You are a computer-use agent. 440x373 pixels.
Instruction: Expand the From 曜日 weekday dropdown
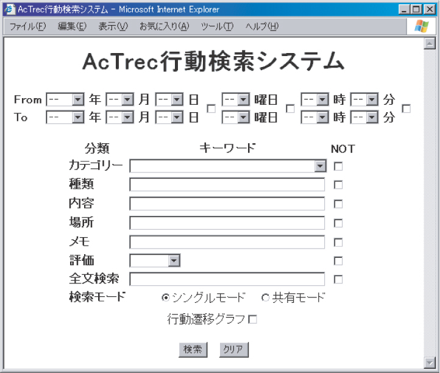click(x=236, y=99)
